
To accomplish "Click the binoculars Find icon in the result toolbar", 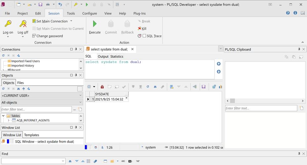I will 155,87.
